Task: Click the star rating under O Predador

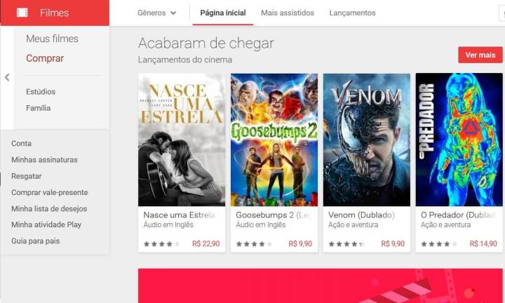Action: tap(439, 244)
